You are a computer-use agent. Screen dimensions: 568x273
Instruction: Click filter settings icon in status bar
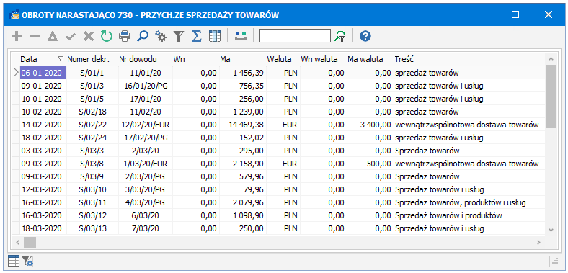pyautogui.click(x=27, y=261)
